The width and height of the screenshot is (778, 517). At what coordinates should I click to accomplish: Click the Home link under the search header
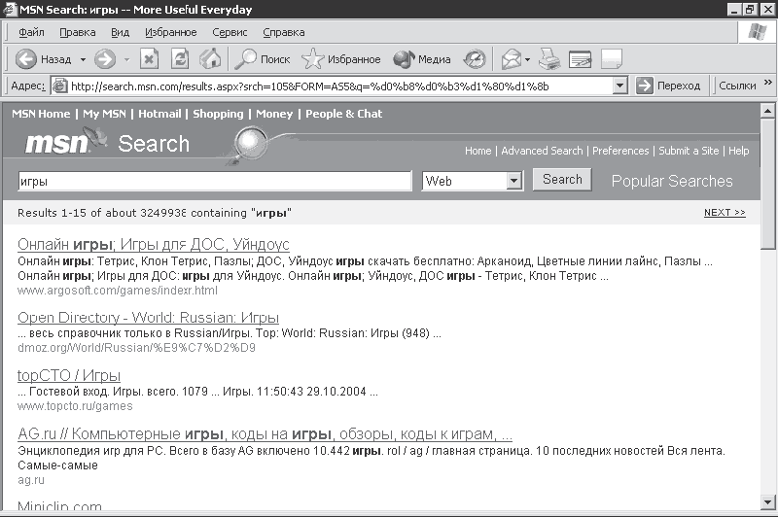[x=477, y=151]
